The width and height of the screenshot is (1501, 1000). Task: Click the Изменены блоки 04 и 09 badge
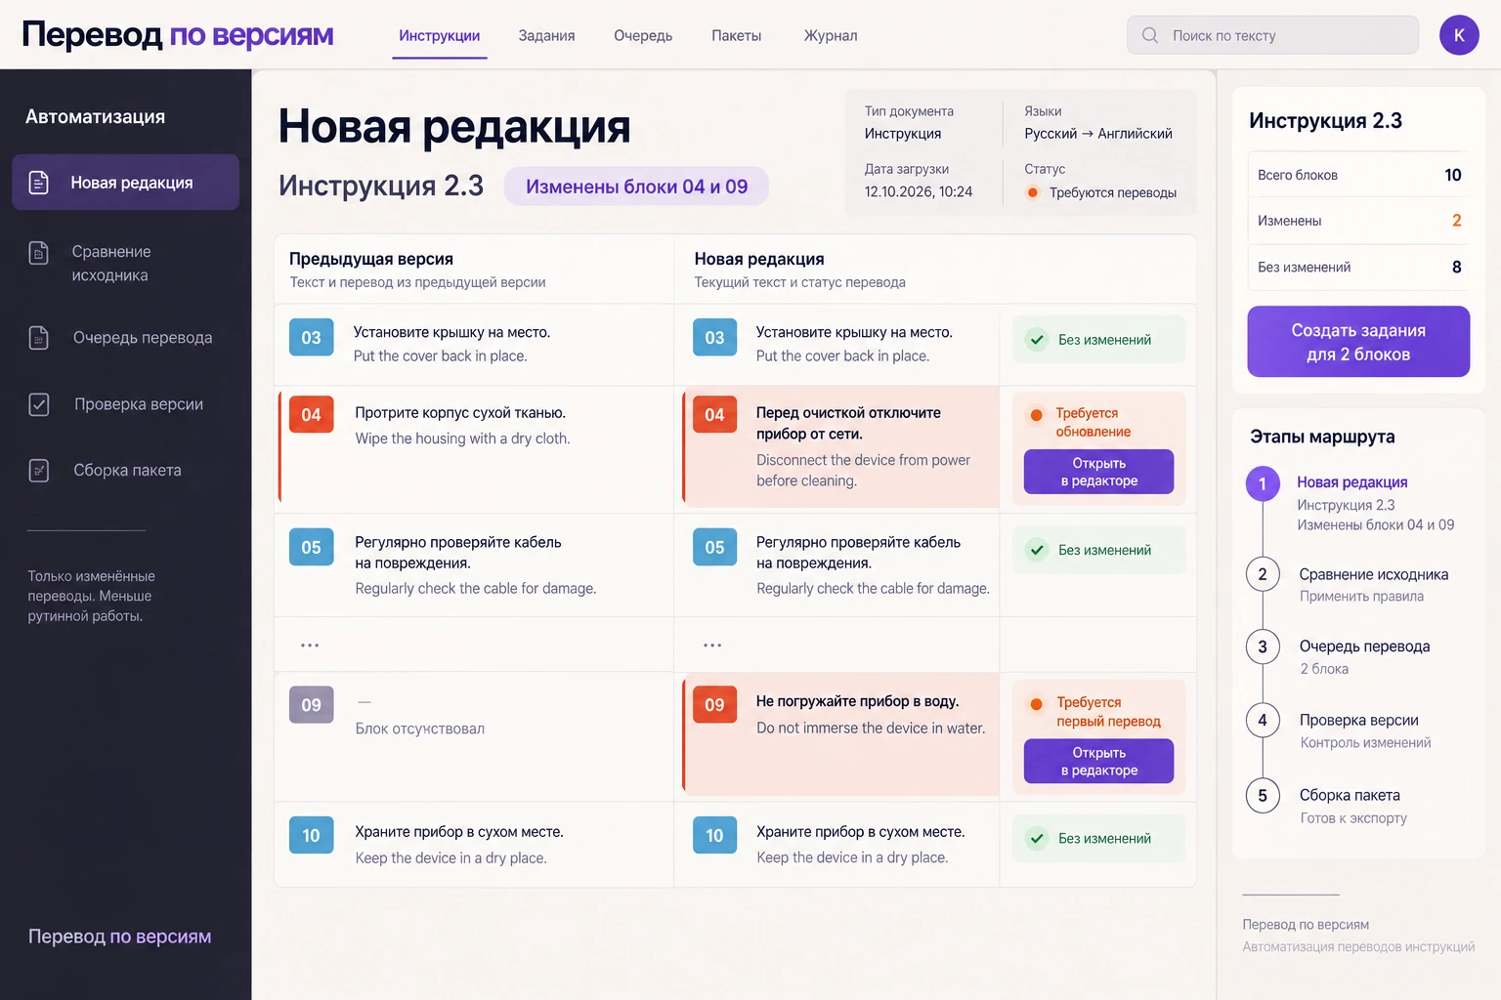(636, 187)
